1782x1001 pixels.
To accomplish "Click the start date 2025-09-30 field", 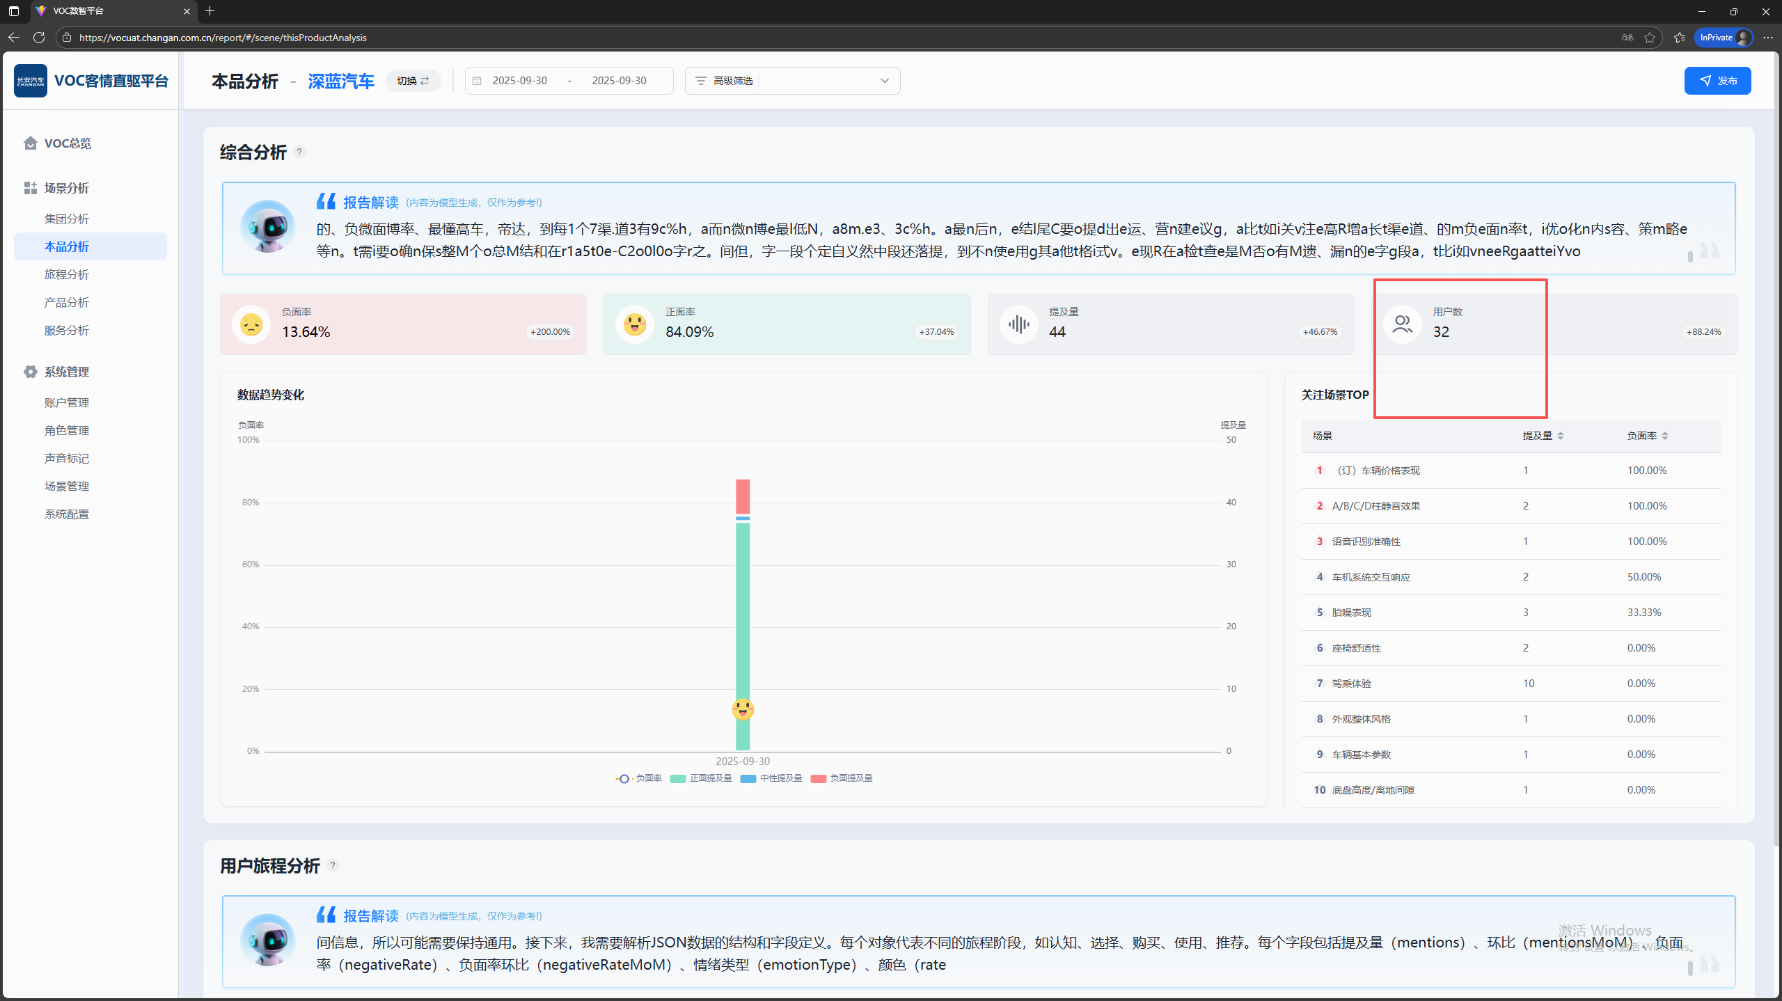I will [519, 81].
